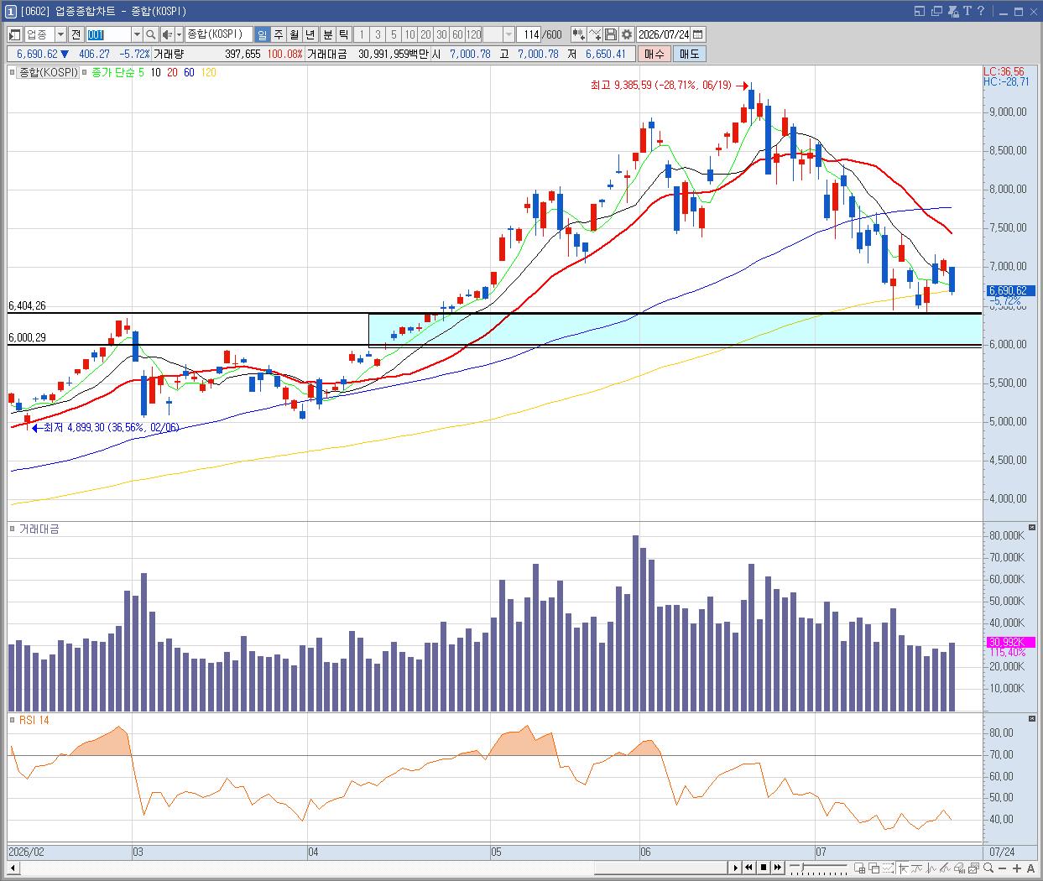The image size is (1043, 881).
Task: Select the 일 daily period toggle
Action: pyautogui.click(x=262, y=34)
